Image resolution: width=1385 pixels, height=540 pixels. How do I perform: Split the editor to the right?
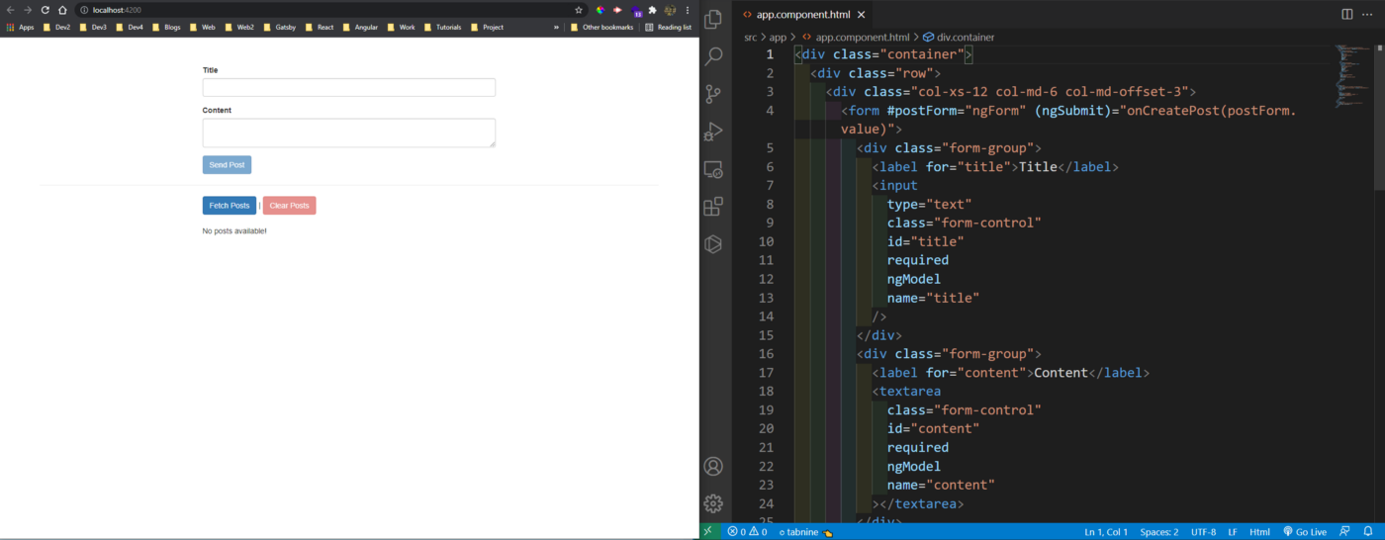point(1347,15)
